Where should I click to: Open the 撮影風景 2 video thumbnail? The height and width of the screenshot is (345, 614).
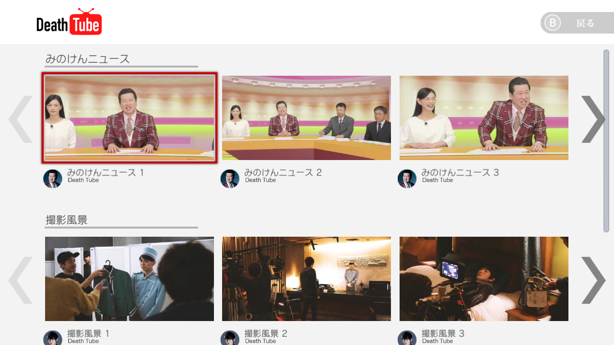(x=307, y=279)
